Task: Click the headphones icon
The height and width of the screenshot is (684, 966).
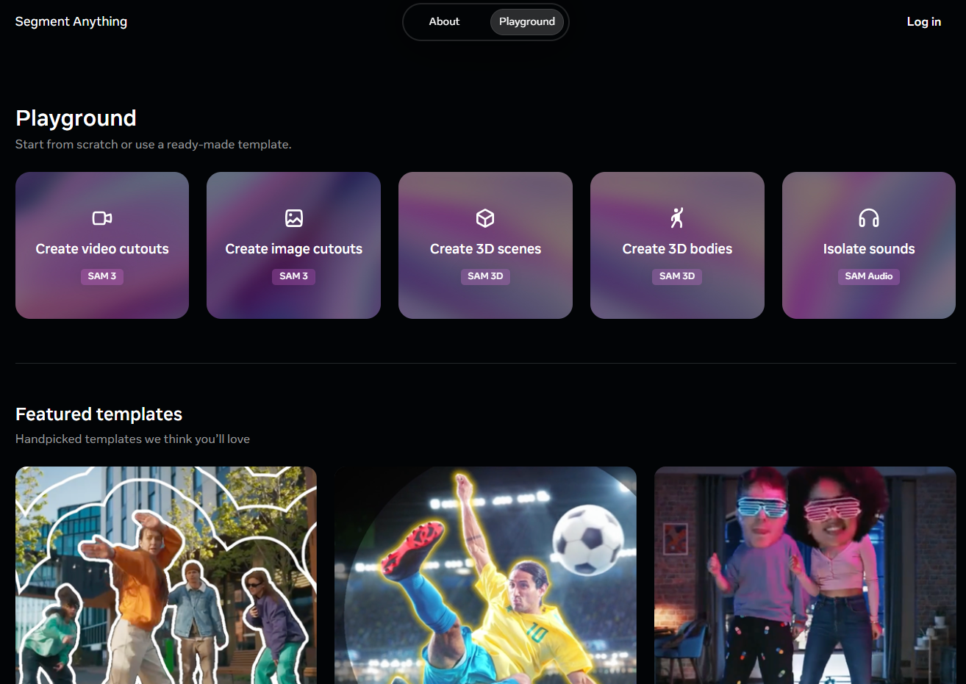Action: pyautogui.click(x=869, y=218)
